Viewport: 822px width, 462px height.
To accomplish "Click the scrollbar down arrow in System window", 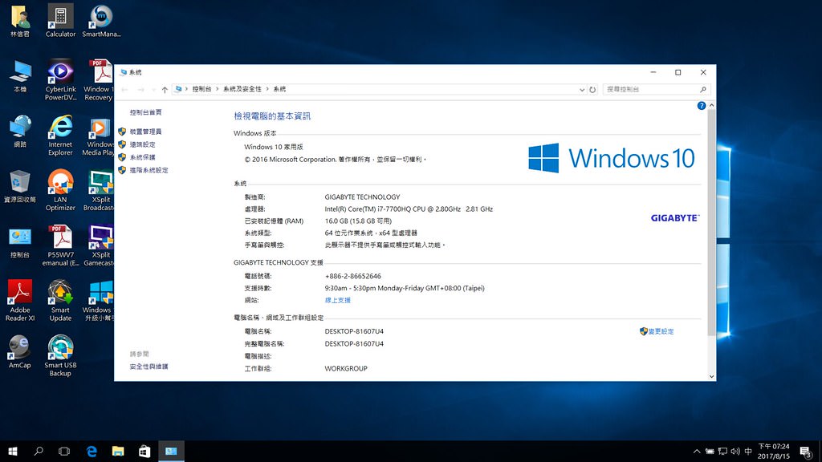I will 711,376.
